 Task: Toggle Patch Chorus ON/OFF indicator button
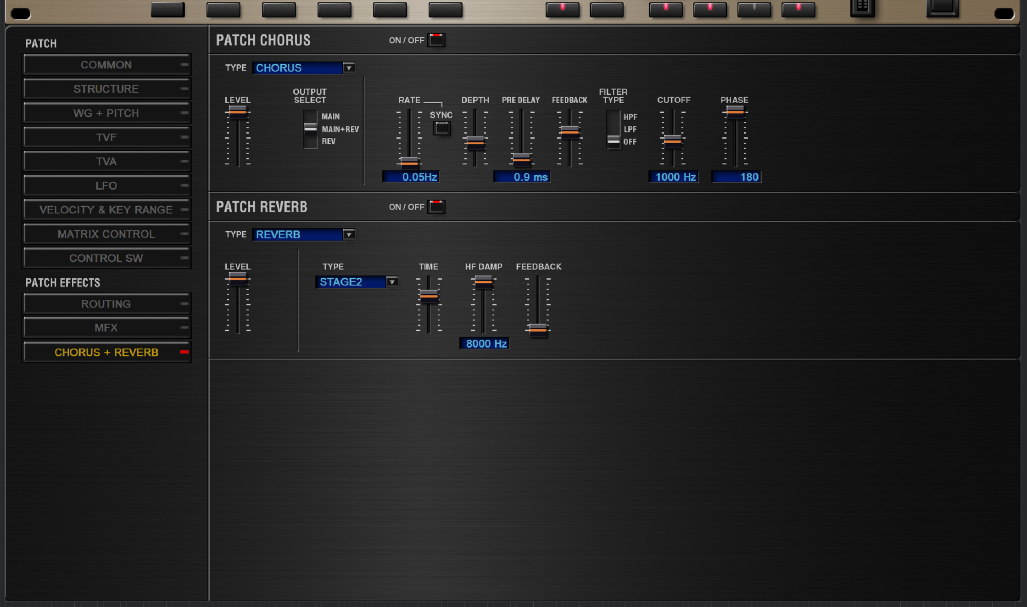(436, 40)
